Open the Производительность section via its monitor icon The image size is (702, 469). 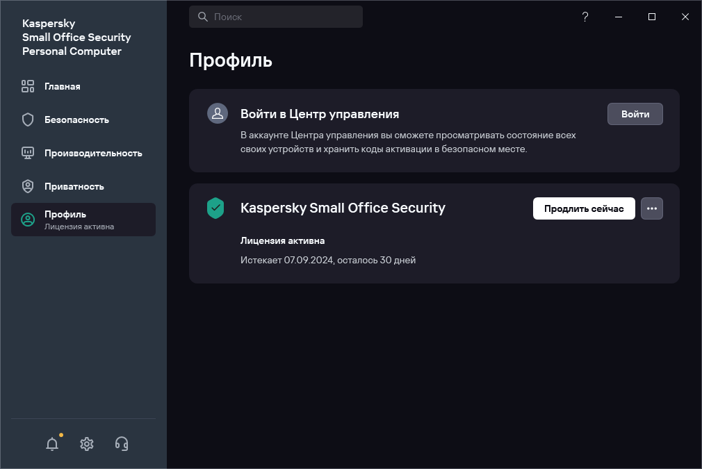(x=28, y=153)
